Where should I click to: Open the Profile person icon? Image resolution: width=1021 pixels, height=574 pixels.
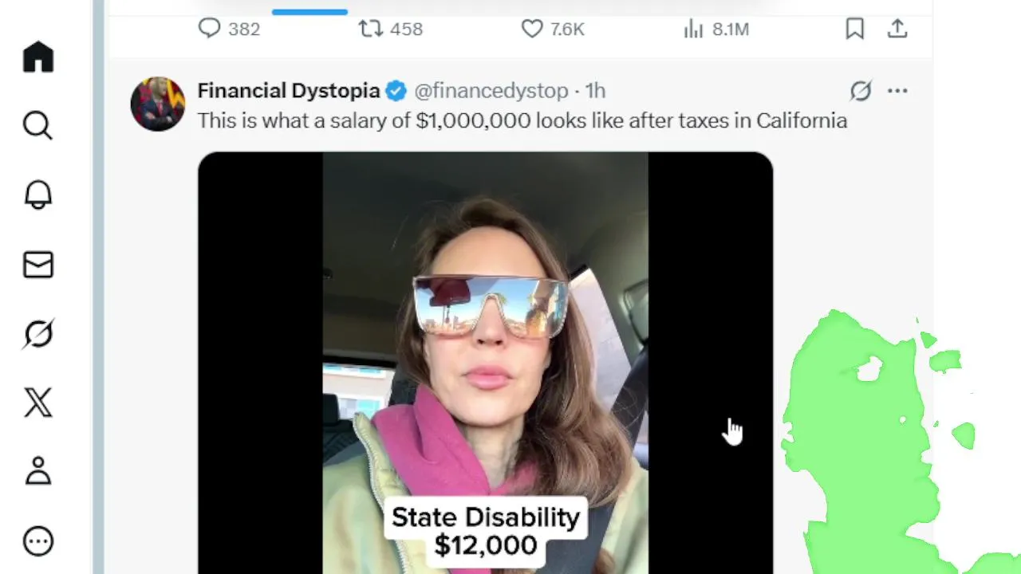tap(37, 471)
